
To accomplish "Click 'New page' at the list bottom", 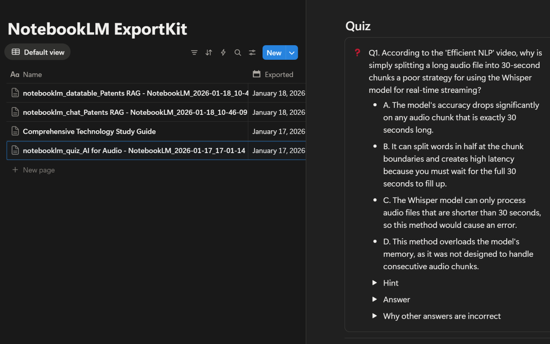I will (x=34, y=170).
